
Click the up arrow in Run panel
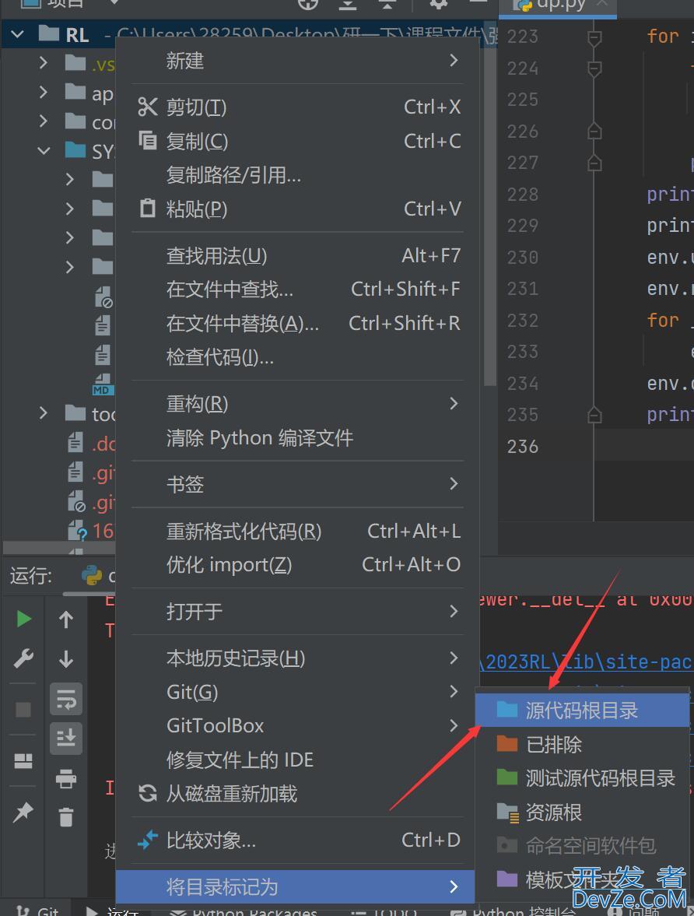pyautogui.click(x=66, y=619)
